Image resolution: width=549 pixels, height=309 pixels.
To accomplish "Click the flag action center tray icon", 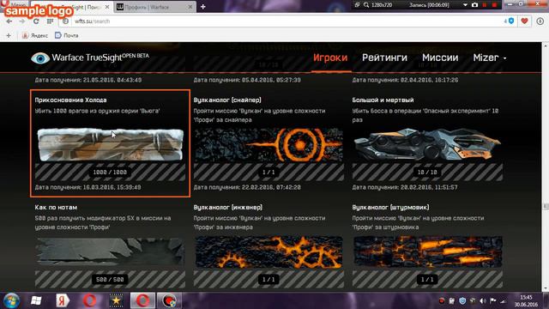I will point(493,301).
